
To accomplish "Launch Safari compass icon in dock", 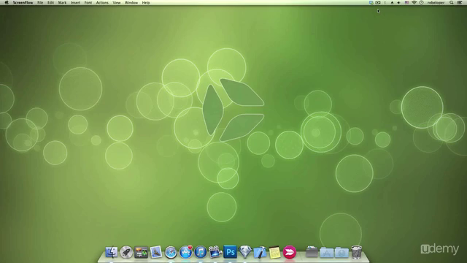I will (171, 252).
